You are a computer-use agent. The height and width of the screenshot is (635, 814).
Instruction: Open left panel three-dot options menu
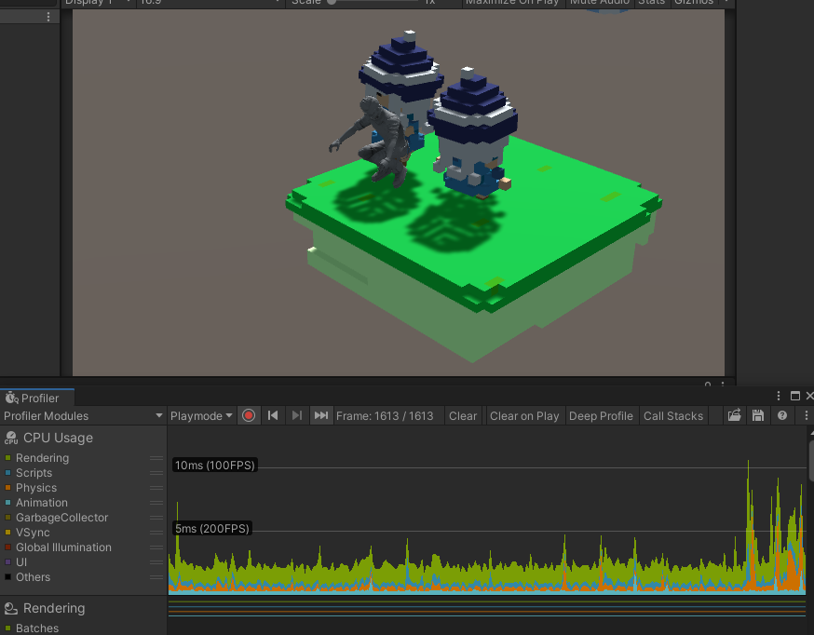48,17
